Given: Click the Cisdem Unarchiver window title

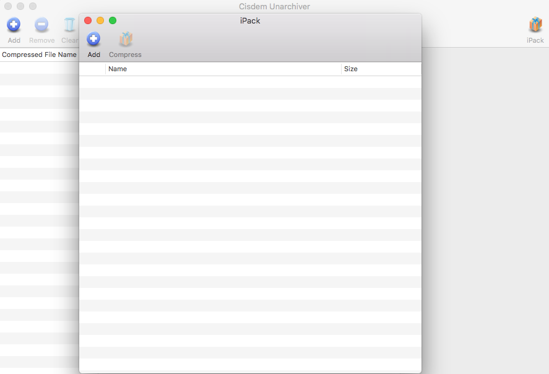Looking at the screenshot, I should tap(274, 6).
